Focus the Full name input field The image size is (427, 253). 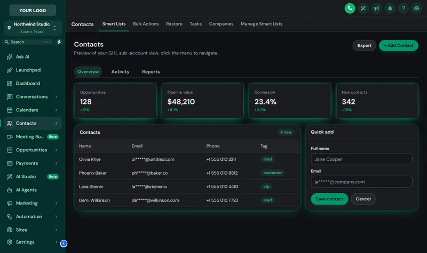point(361,159)
